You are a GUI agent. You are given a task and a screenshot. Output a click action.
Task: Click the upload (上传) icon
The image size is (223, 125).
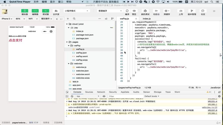pyautogui.click(x=181, y=11)
